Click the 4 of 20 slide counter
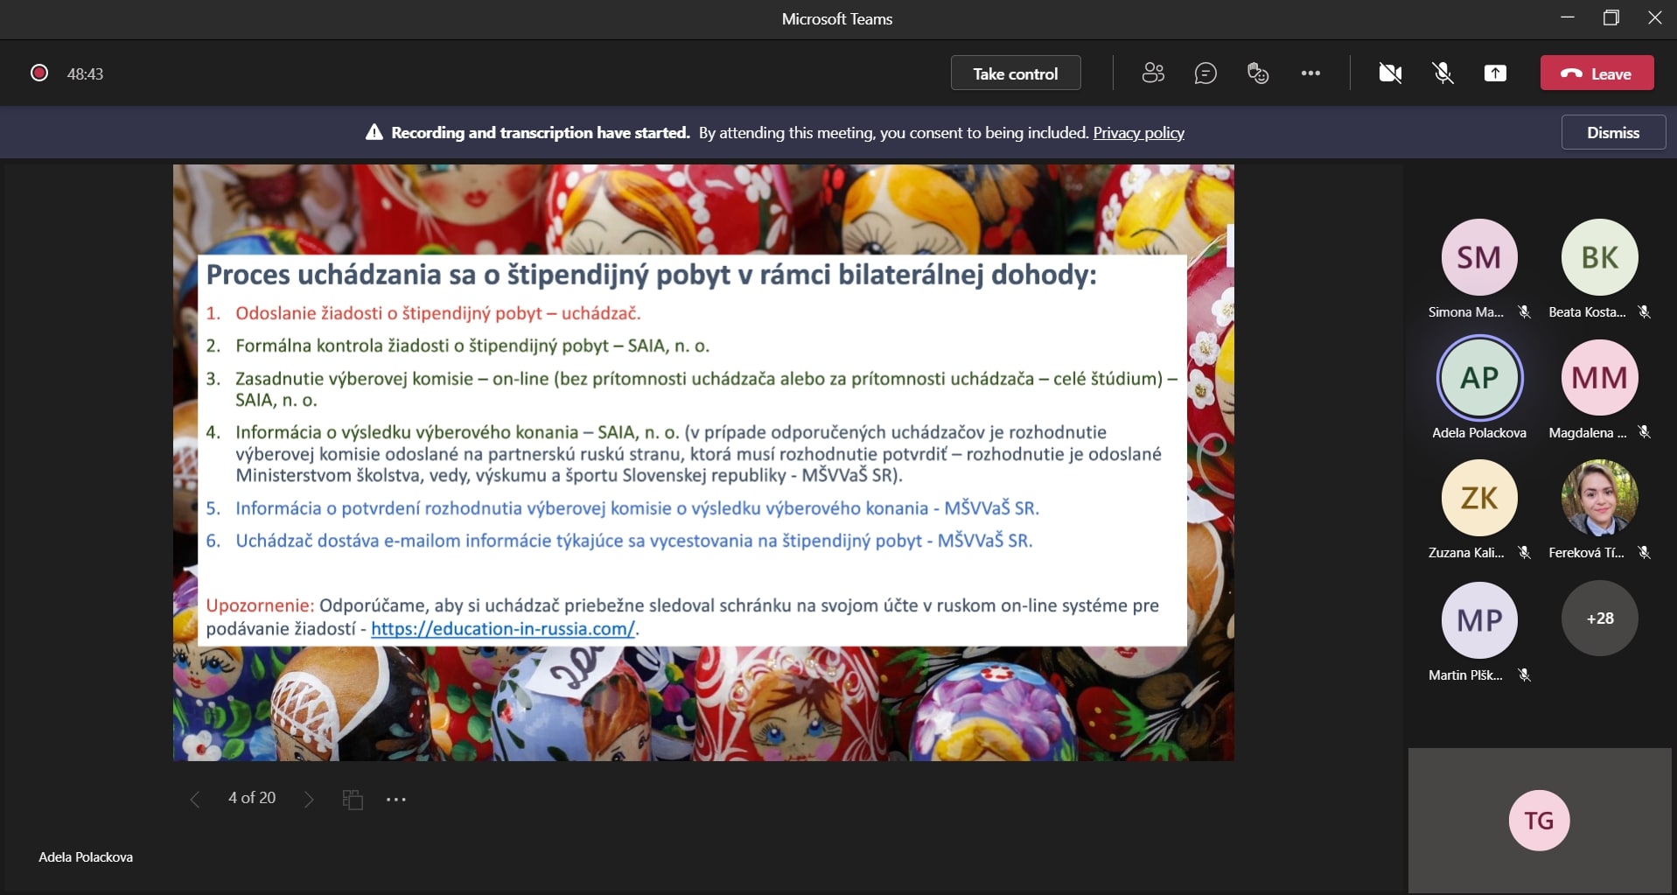This screenshot has width=1677, height=895. click(x=252, y=798)
